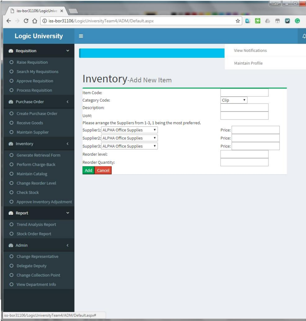Focus the Item Code input field
The height and width of the screenshot is (321, 306).
[244, 93]
